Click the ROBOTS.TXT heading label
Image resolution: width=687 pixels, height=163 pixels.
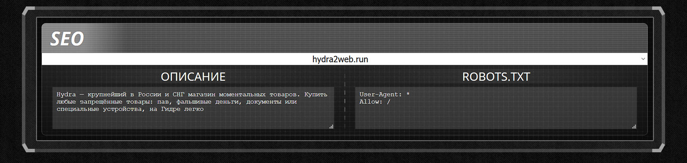(x=496, y=77)
